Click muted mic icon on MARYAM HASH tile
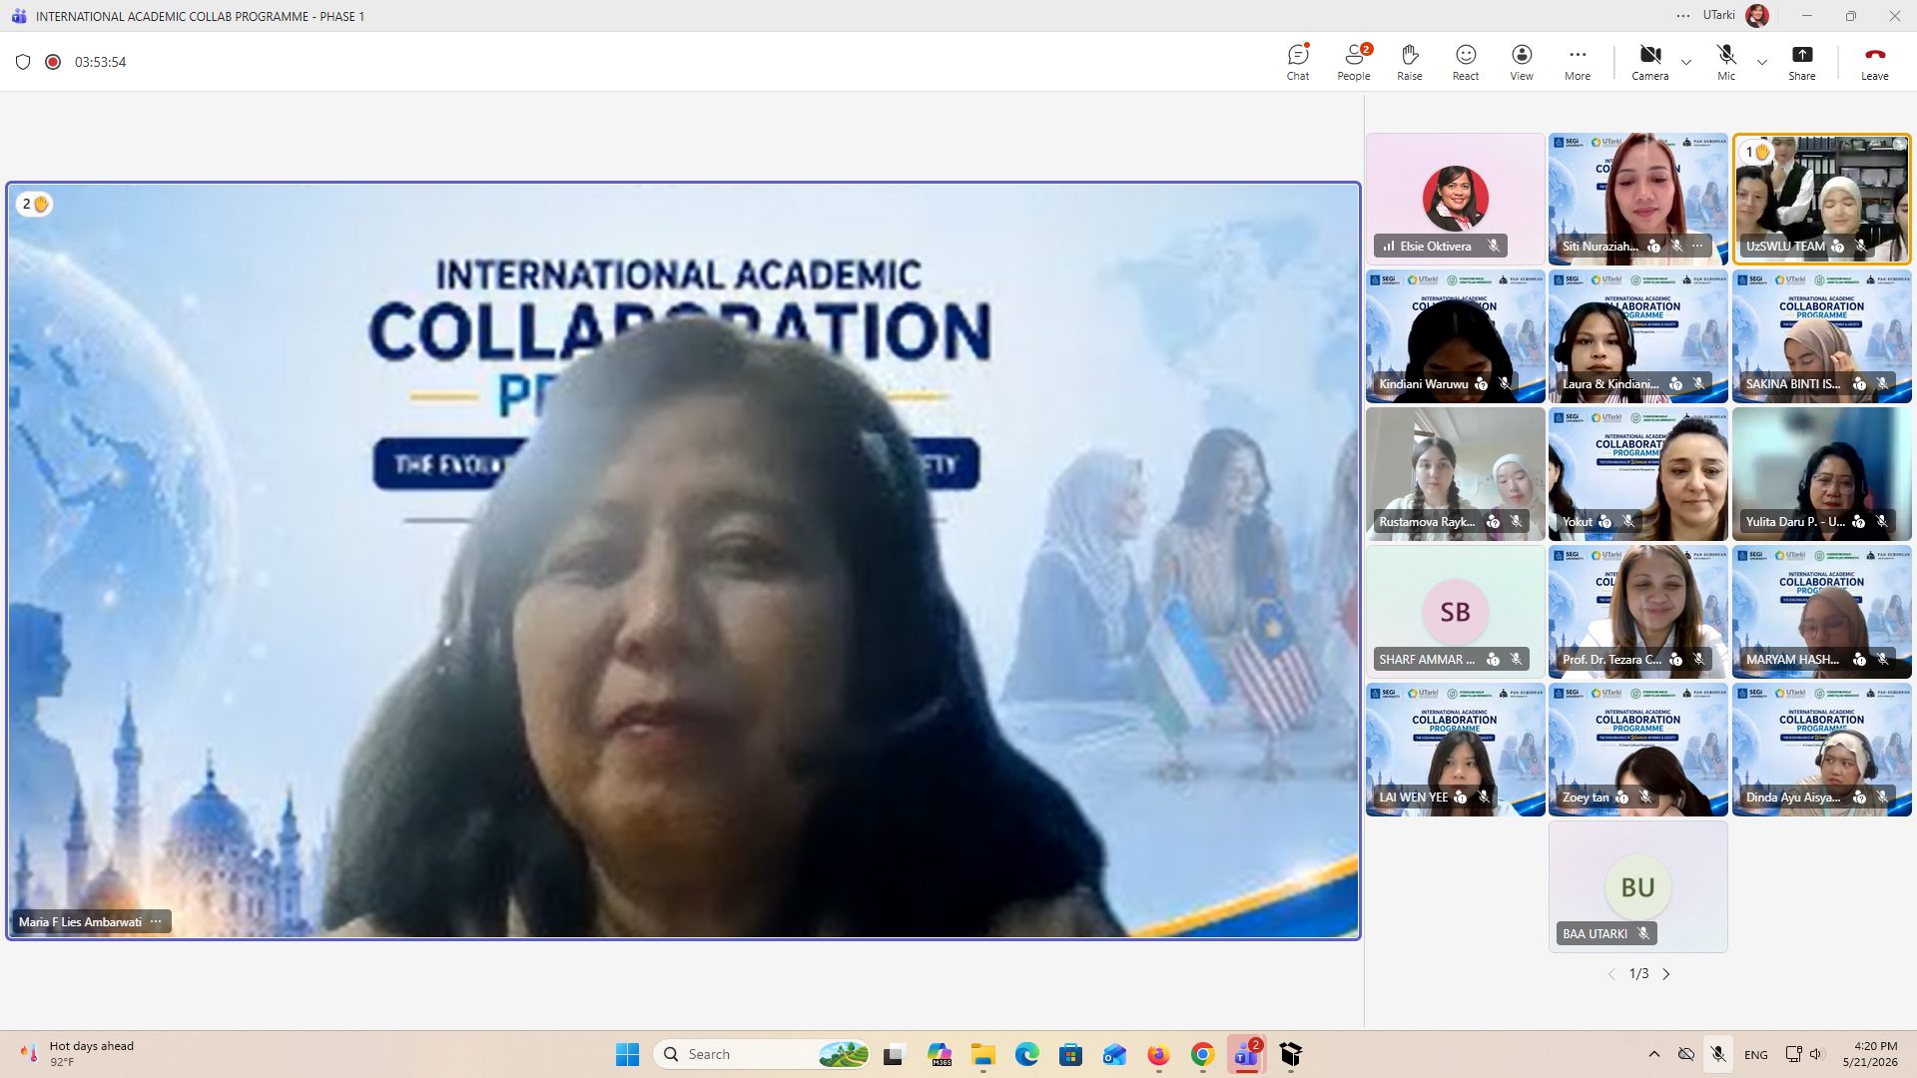1917x1078 pixels. pyautogui.click(x=1882, y=659)
